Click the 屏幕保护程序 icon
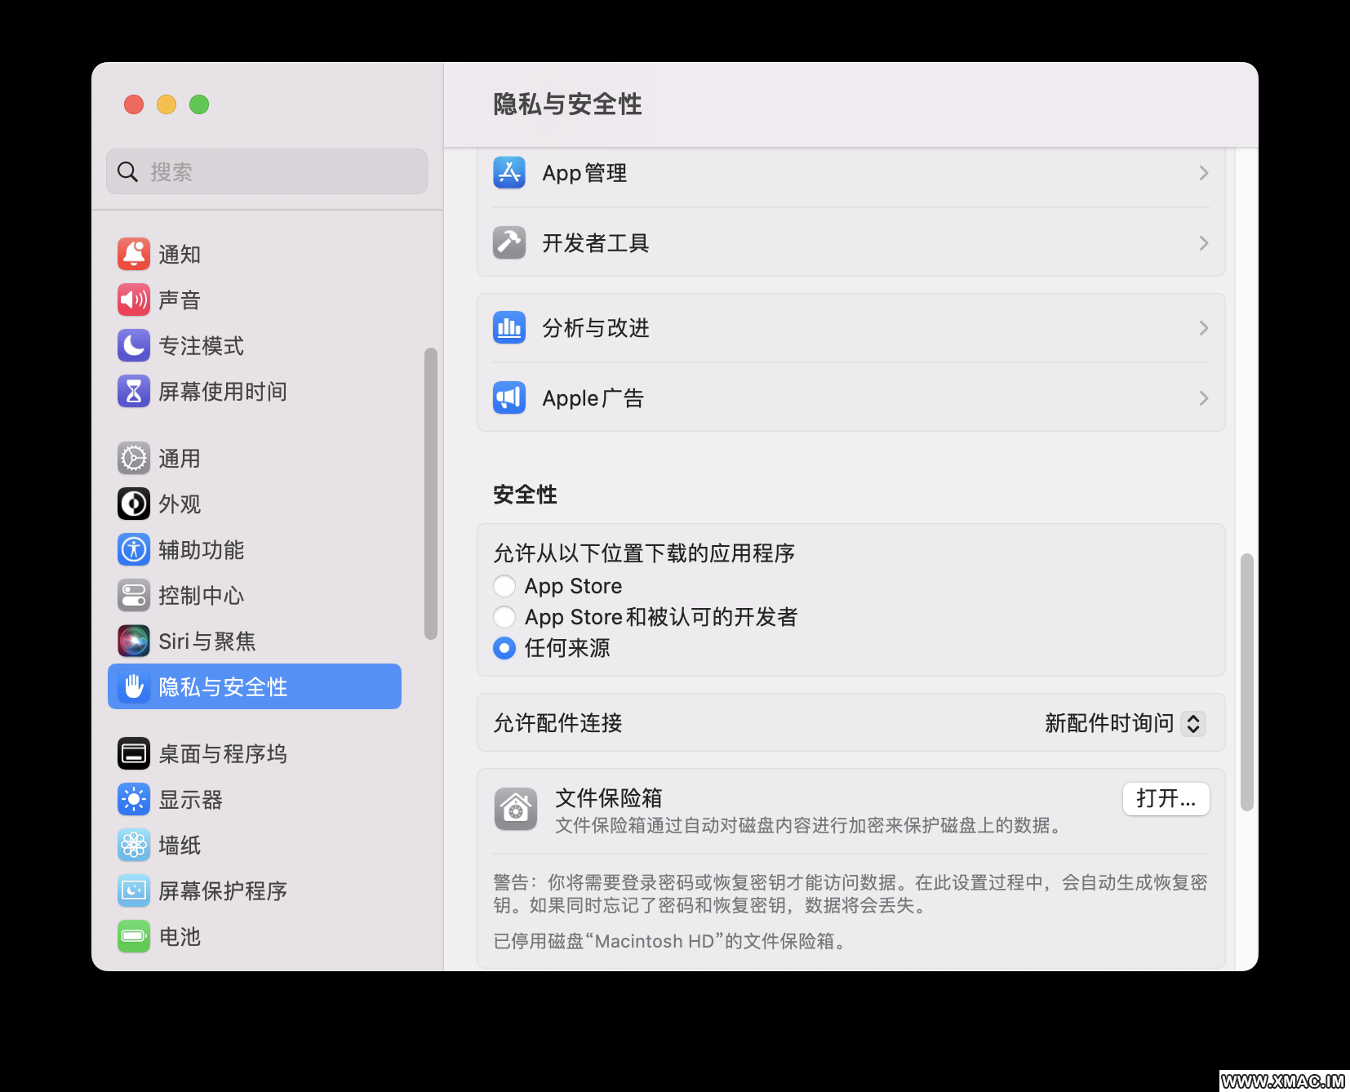The width and height of the screenshot is (1350, 1092). 134,890
